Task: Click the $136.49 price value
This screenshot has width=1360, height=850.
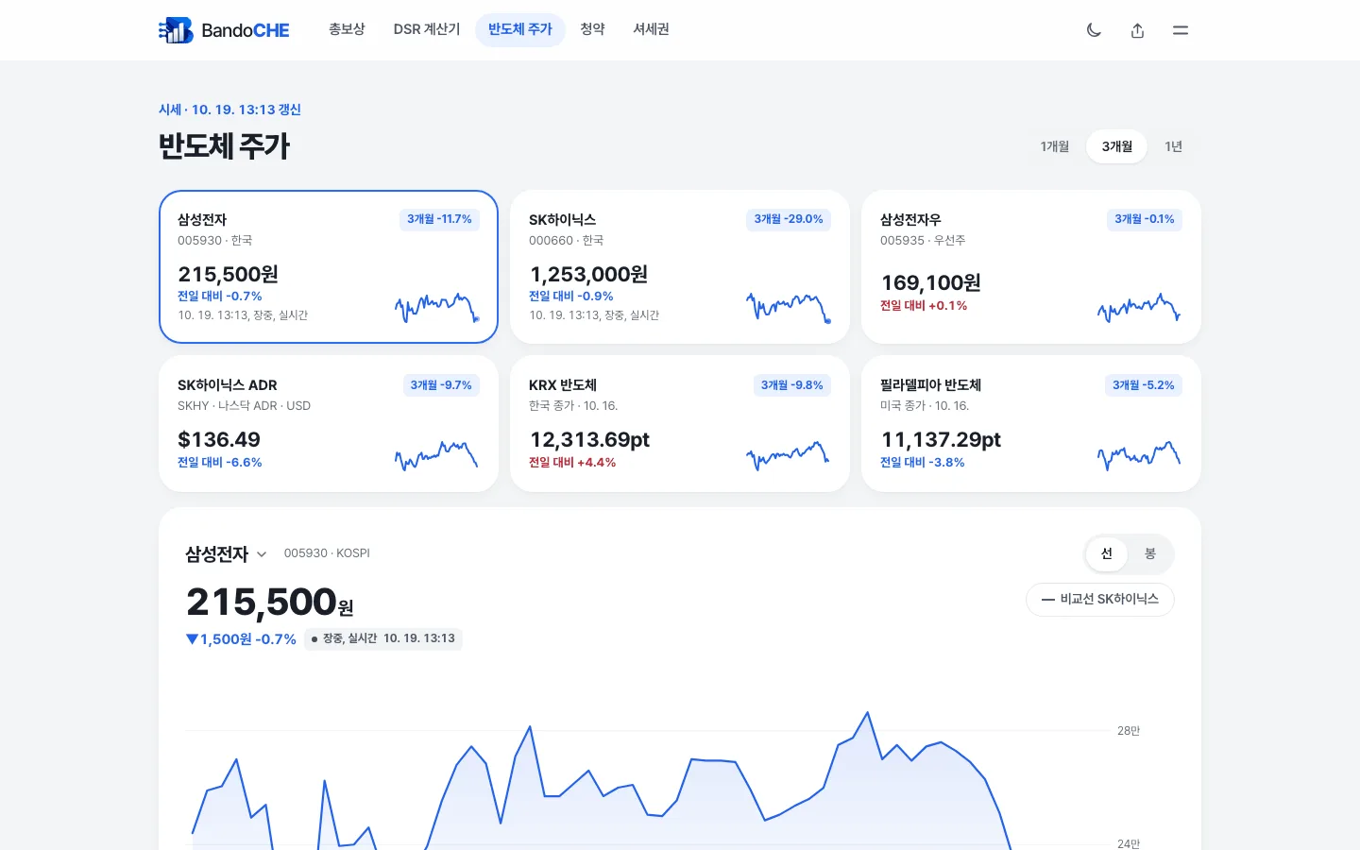Action: click(x=219, y=439)
